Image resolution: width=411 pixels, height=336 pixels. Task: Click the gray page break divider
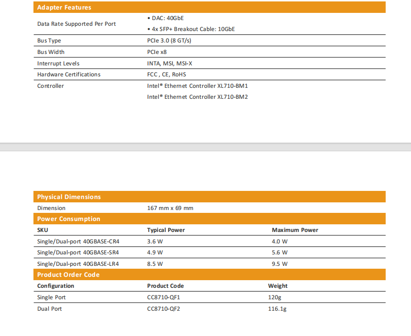pos(205,147)
